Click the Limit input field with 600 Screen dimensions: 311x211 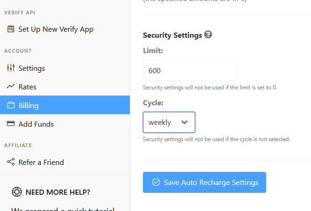(190, 70)
